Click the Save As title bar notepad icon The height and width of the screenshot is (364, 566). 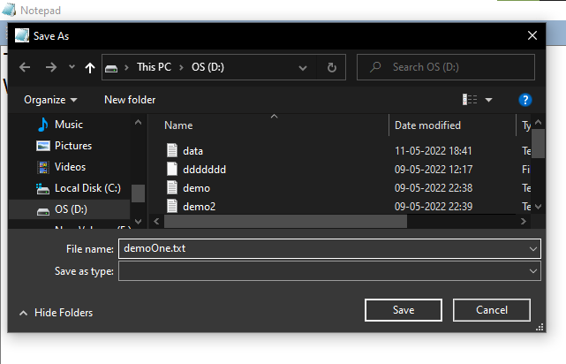22,35
